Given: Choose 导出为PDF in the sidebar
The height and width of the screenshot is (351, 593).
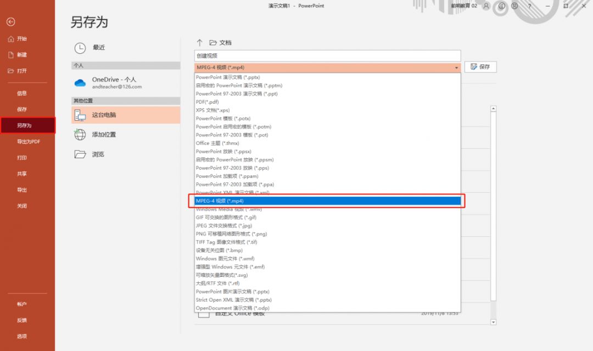Looking at the screenshot, I should (x=28, y=142).
